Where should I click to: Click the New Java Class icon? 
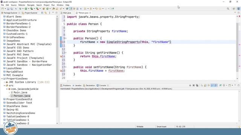tap(47, 9)
